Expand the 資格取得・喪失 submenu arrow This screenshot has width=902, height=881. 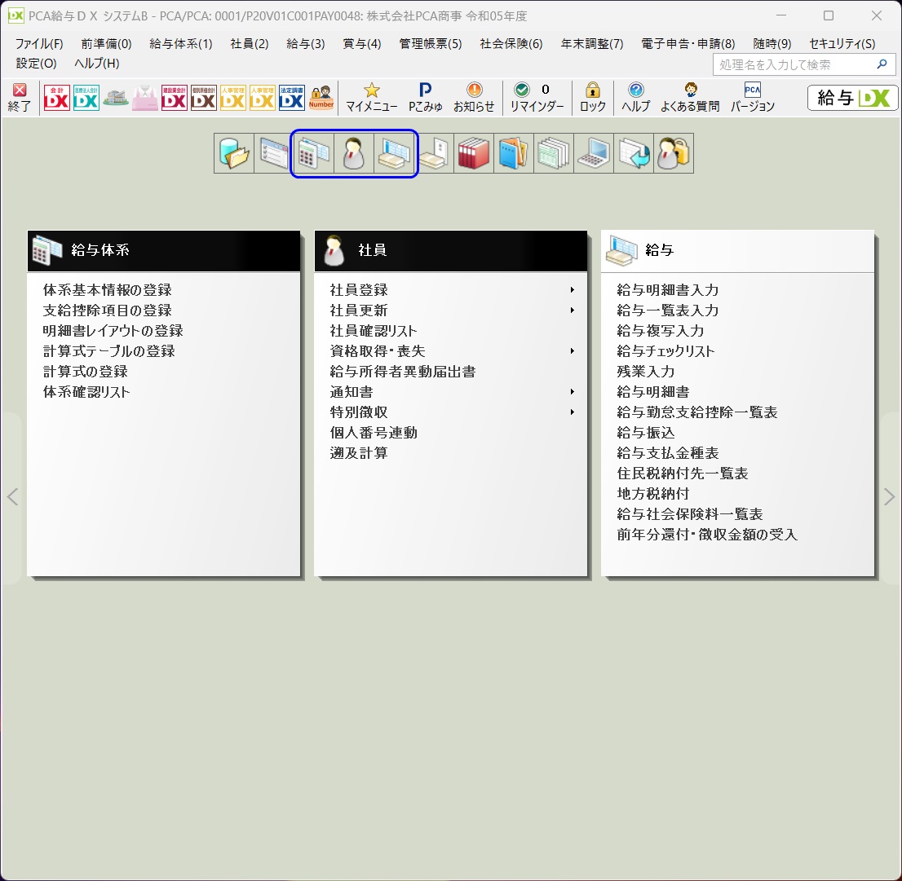pyautogui.click(x=572, y=351)
